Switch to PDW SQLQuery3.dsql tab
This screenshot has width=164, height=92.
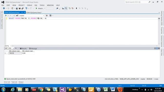click(34, 13)
